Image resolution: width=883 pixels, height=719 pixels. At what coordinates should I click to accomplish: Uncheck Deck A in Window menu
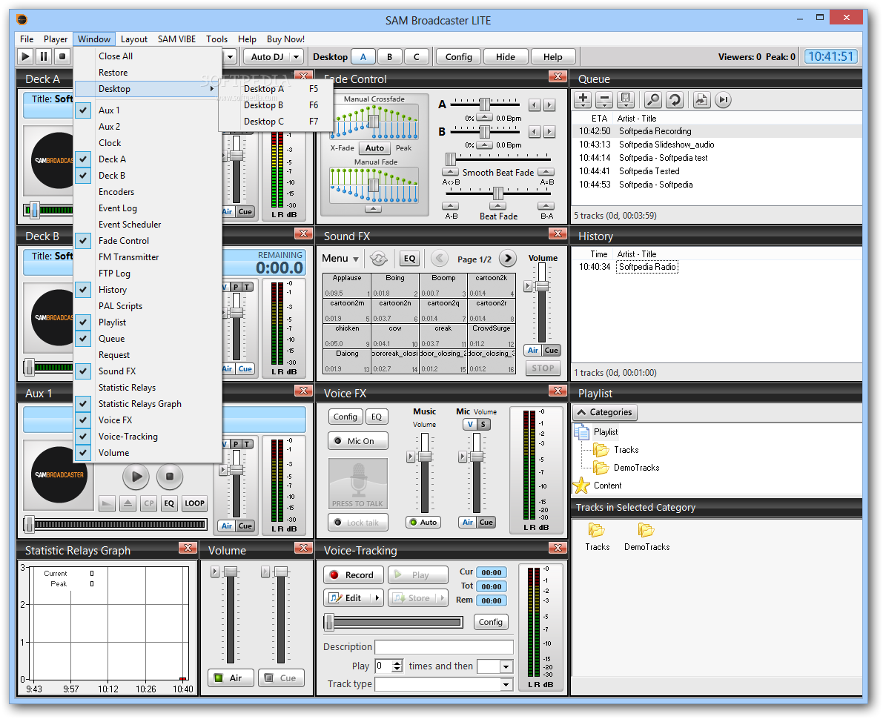[x=148, y=159]
